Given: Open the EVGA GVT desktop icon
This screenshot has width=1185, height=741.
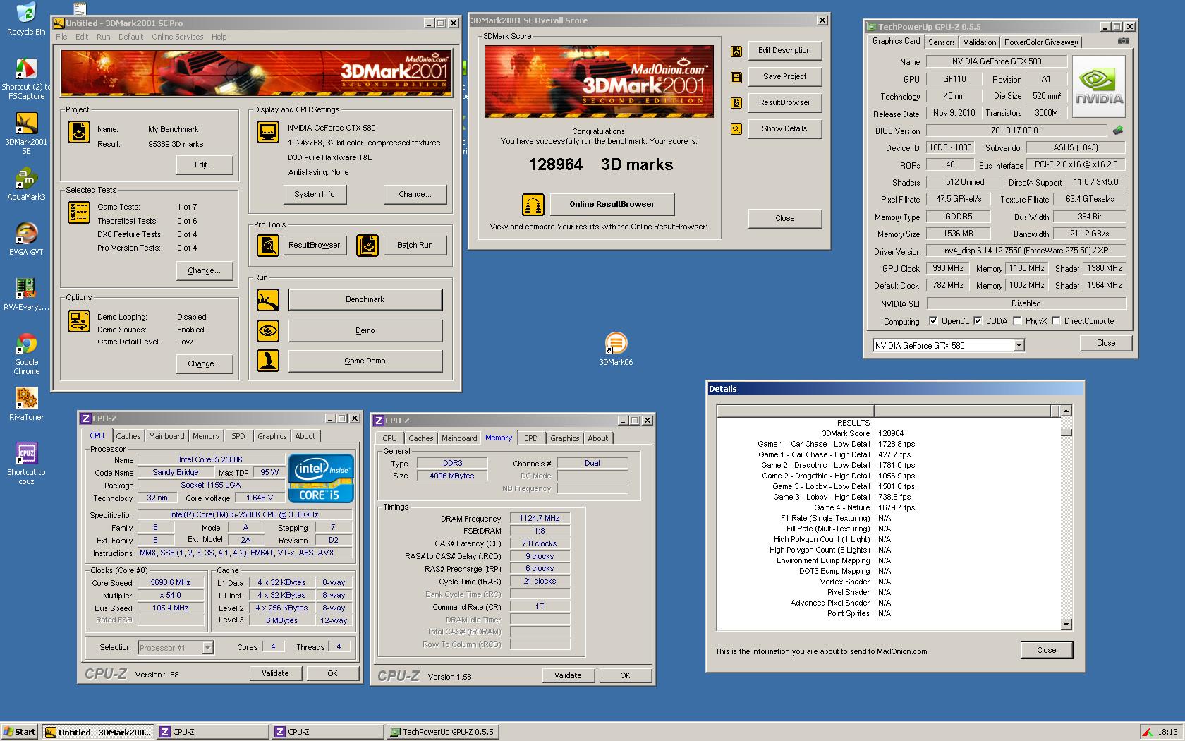Looking at the screenshot, I should 26,234.
